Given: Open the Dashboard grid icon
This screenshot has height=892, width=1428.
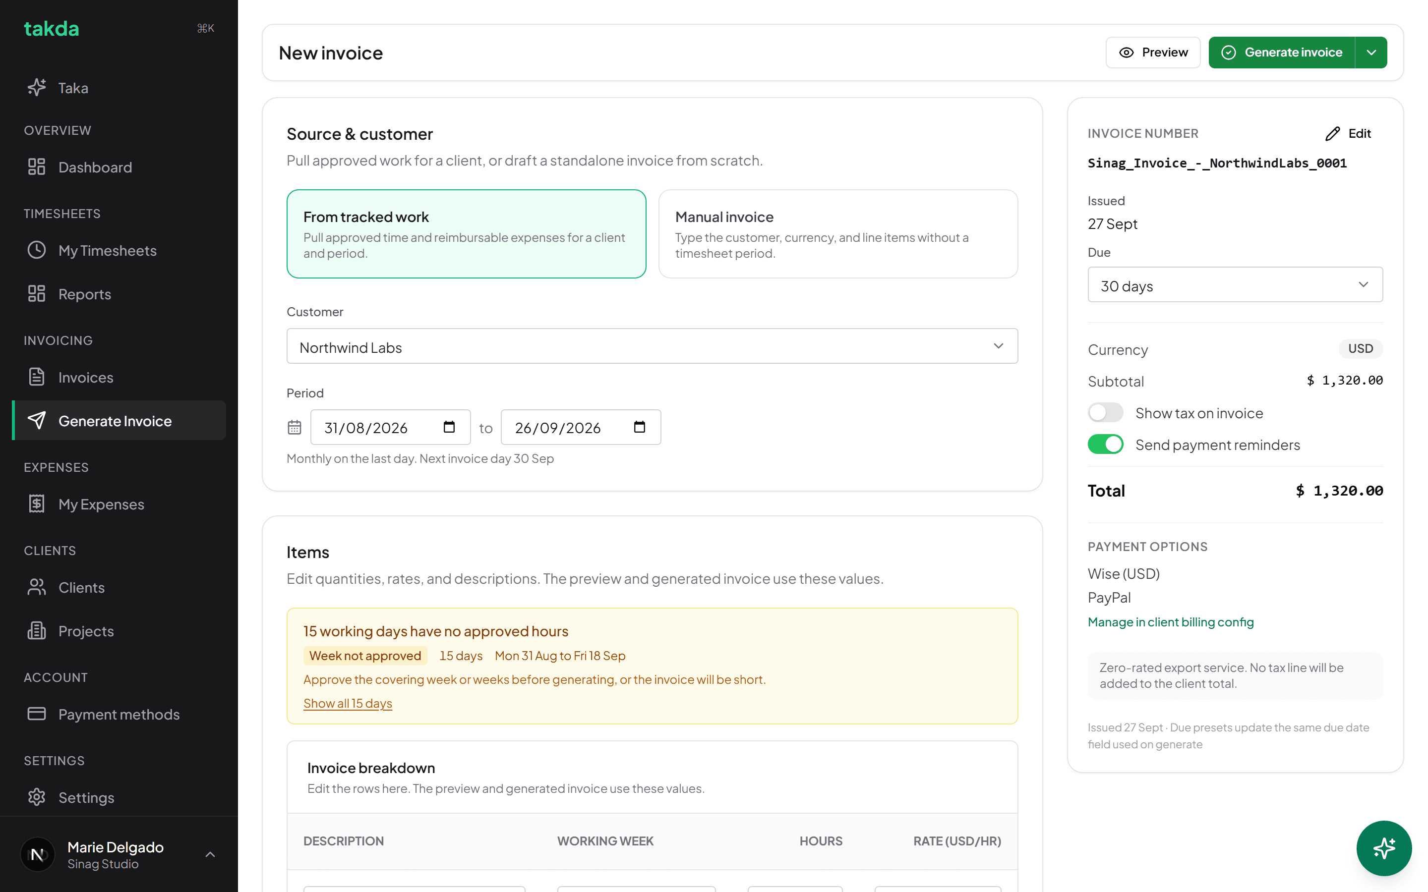Looking at the screenshot, I should pos(37,167).
